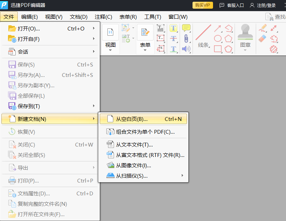Choose 从图像文件(I) option

tap(143, 165)
